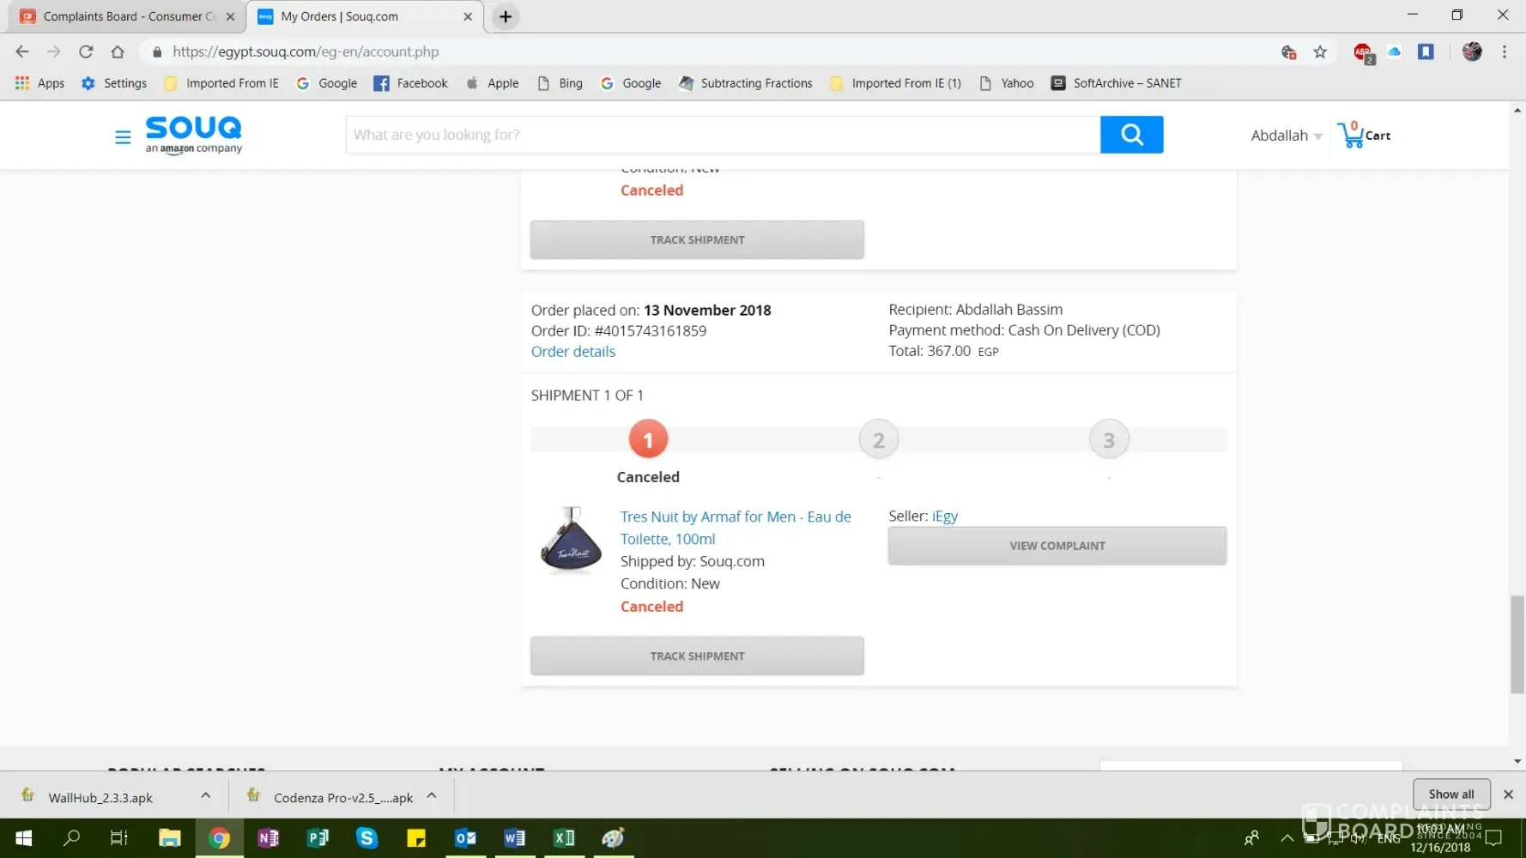
Task: Click shipment step 2 marker
Action: tap(878, 440)
